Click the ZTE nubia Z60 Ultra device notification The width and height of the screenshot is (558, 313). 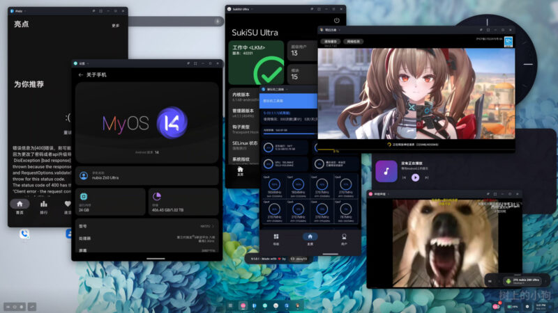click(522, 281)
